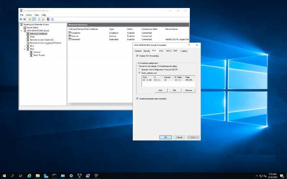
Task: Toggle Enable broadcast name resolution checkbox
Action: 137,98
